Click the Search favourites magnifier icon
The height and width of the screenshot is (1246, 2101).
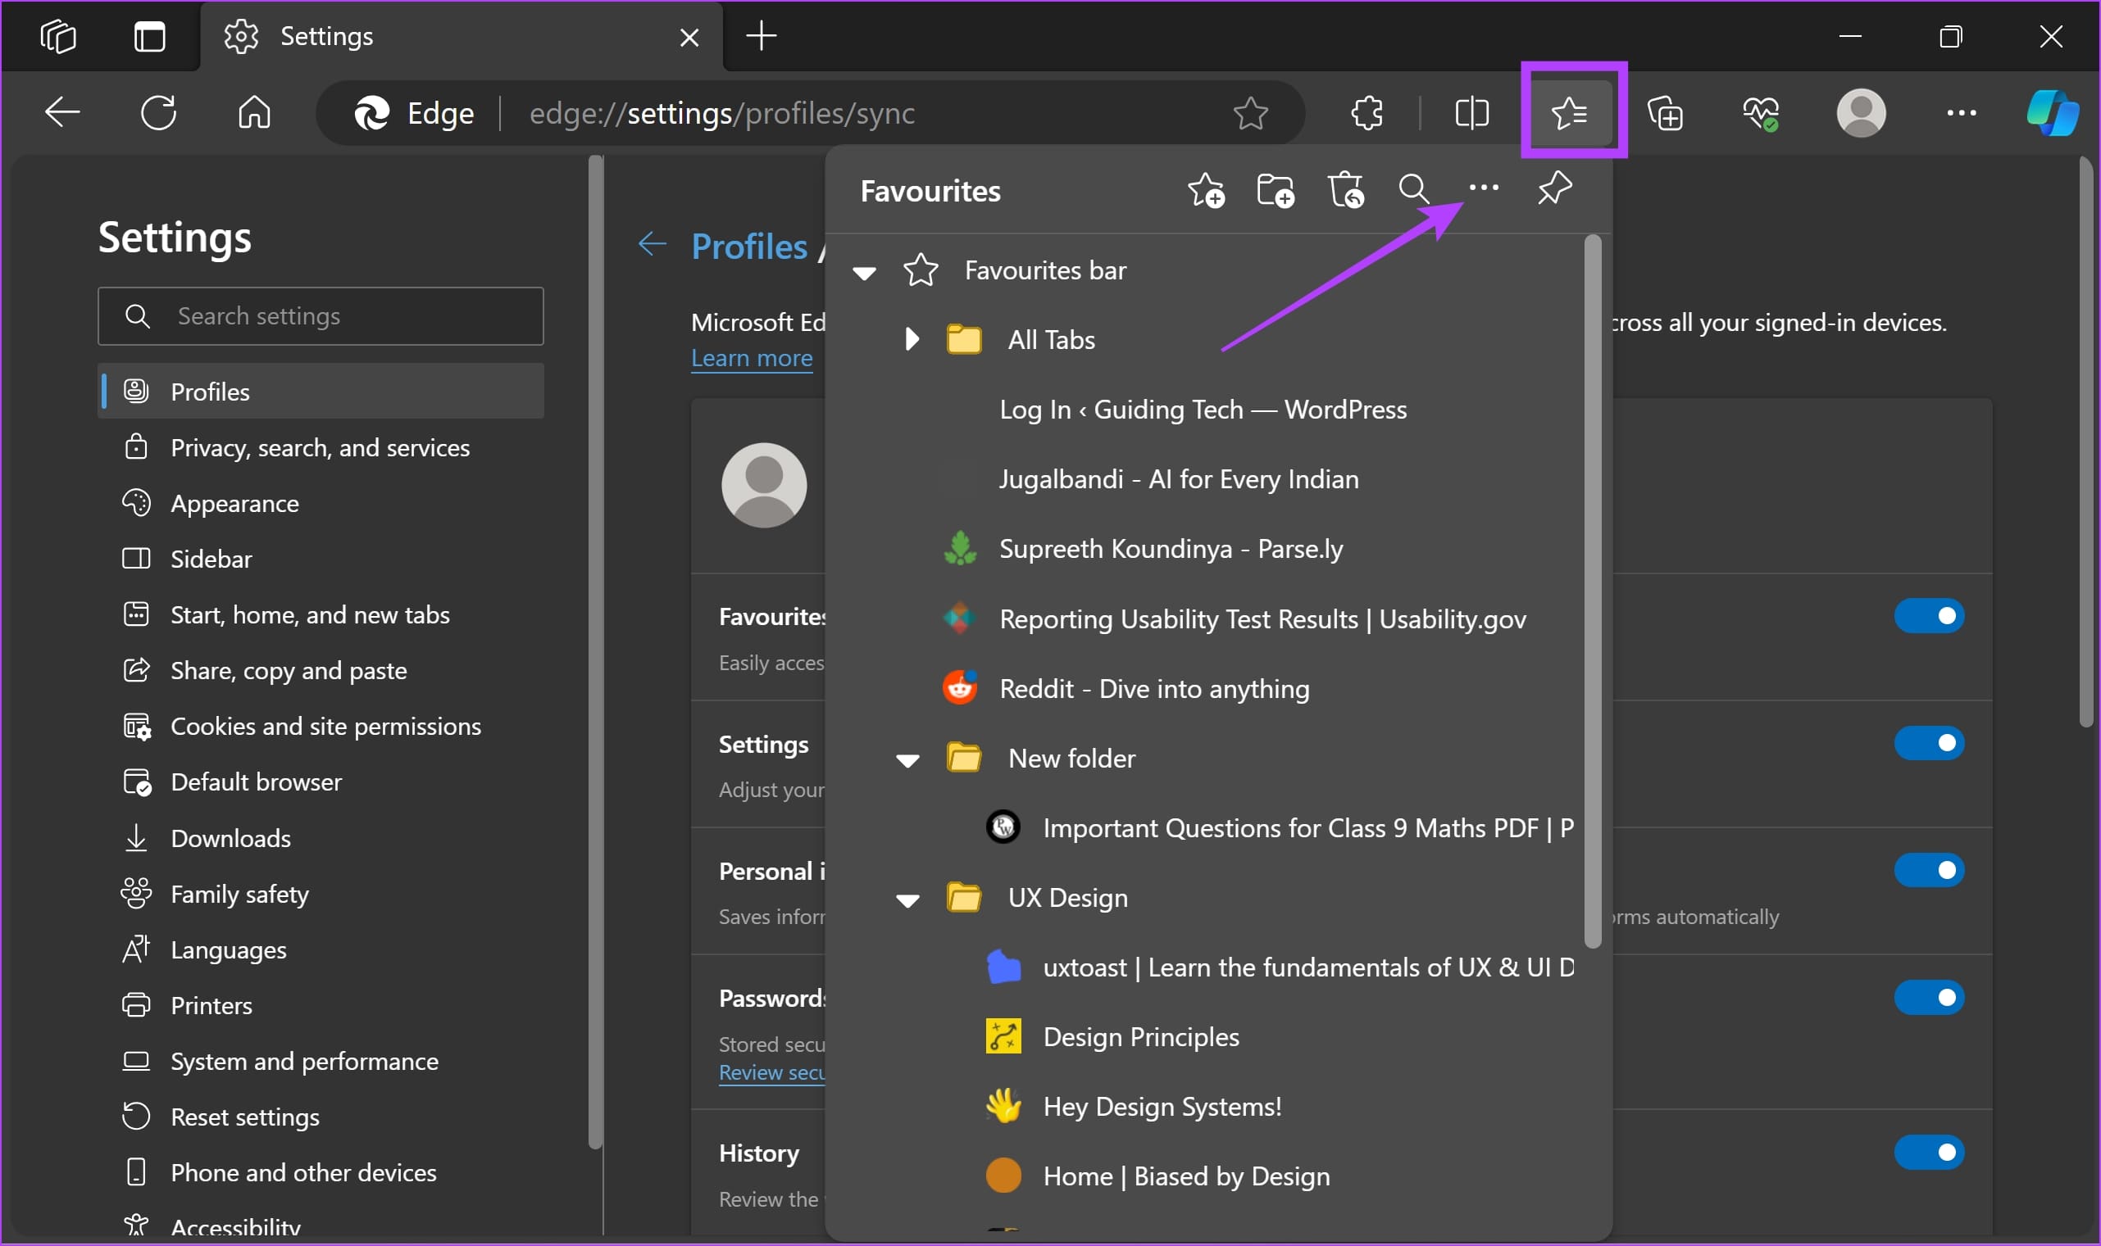[x=1412, y=190]
